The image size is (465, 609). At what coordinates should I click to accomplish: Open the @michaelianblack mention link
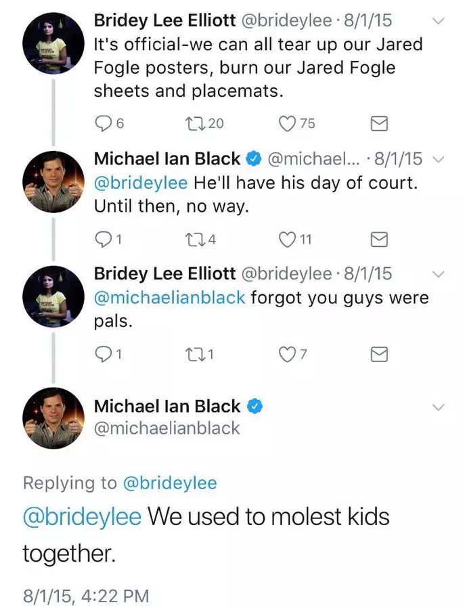tap(169, 298)
